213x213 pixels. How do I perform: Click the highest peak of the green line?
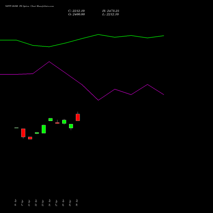pos(98,35)
